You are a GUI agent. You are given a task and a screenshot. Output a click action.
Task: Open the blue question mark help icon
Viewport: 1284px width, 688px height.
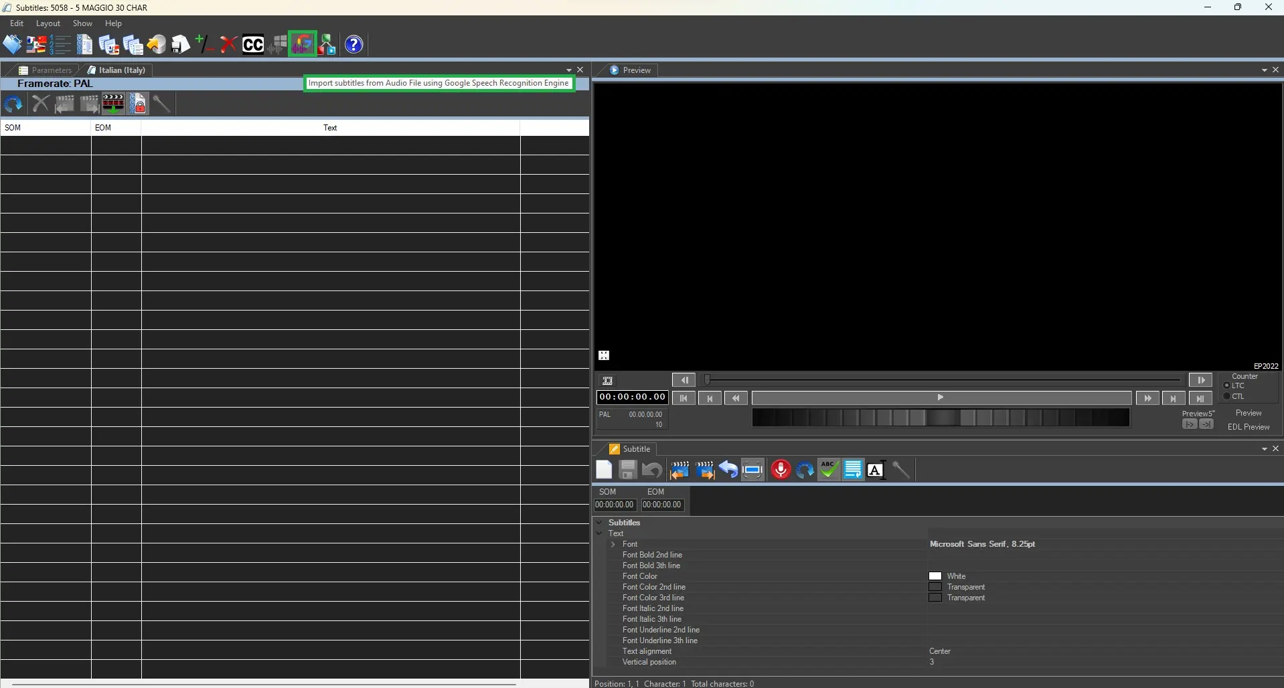[353, 45]
